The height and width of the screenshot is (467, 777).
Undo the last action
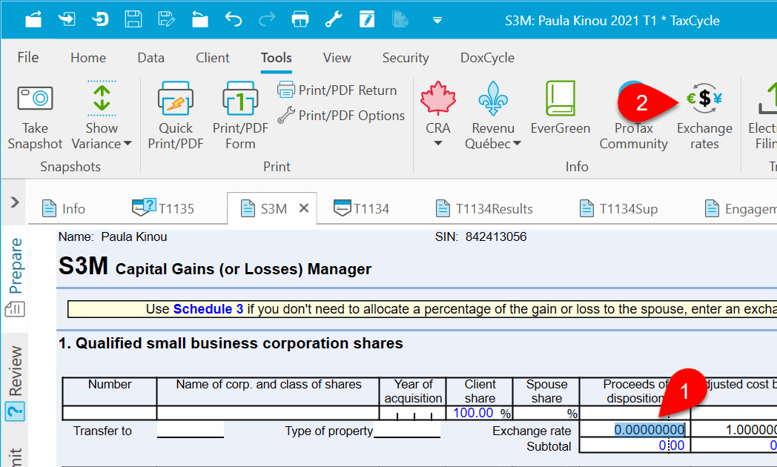pos(234,20)
